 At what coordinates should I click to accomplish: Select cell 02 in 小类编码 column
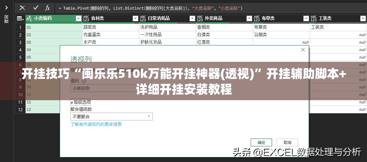(54, 35)
